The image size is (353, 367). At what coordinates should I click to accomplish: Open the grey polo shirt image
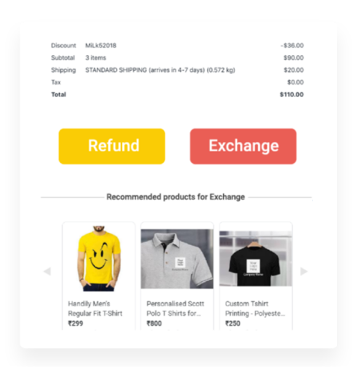[177, 259]
